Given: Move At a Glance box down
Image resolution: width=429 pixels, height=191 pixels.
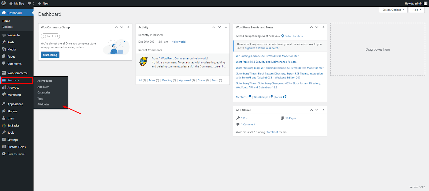Looking at the screenshot, I should point(317,110).
